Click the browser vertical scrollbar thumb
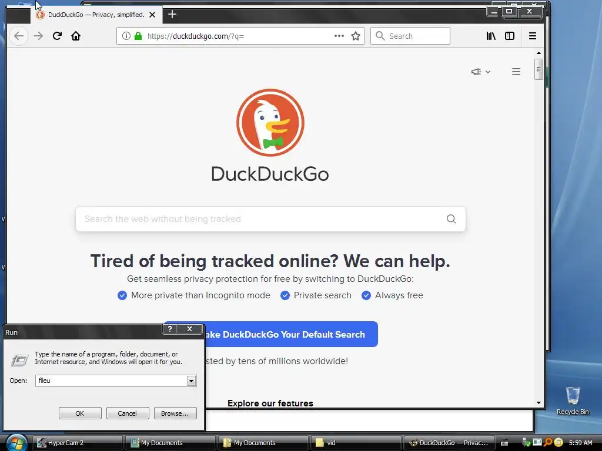Image resolution: width=602 pixels, height=451 pixels. (539, 69)
